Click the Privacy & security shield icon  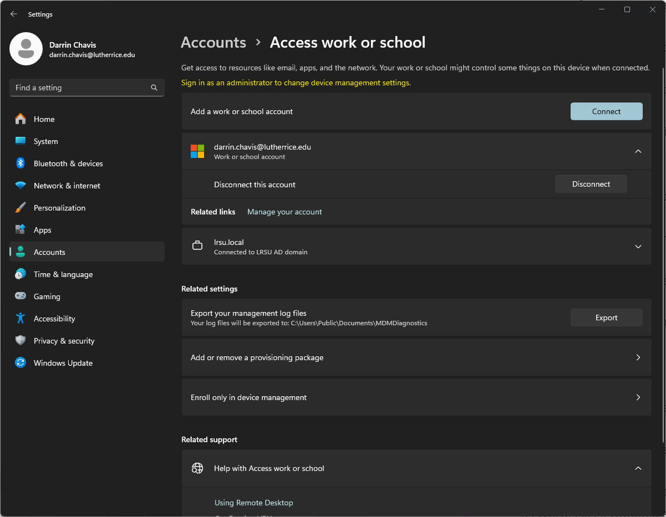21,341
